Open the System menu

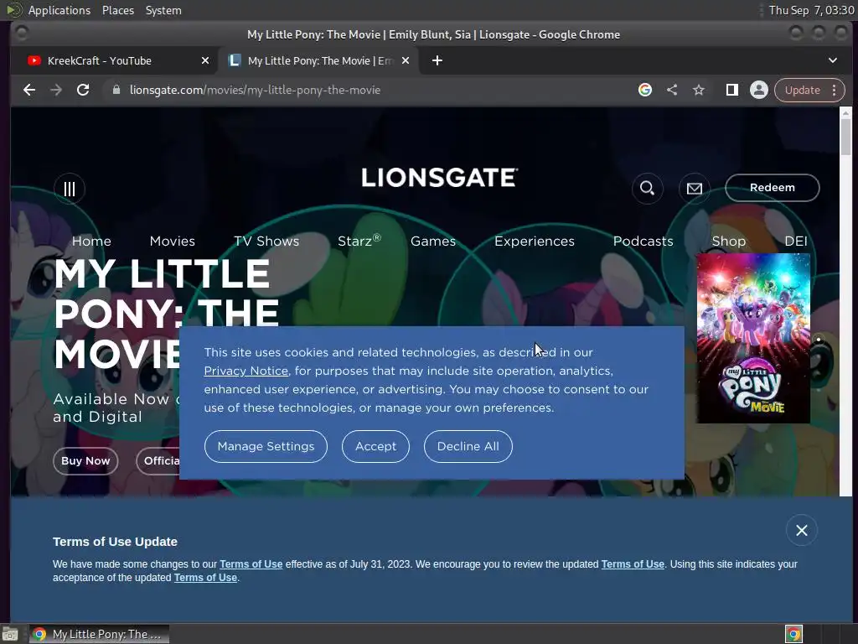coord(163,10)
